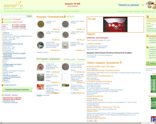
Task: Click the gavel icon beside VIP-Аукцион
Action: pos(3,19)
